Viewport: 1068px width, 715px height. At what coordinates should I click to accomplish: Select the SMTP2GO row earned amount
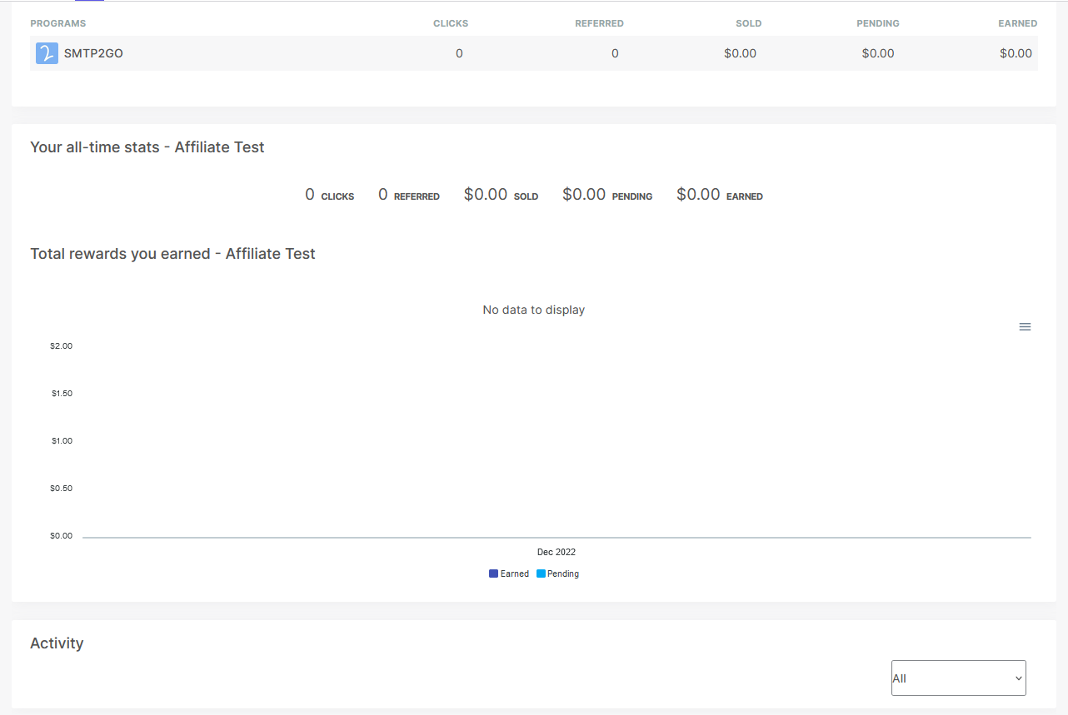tap(1016, 53)
